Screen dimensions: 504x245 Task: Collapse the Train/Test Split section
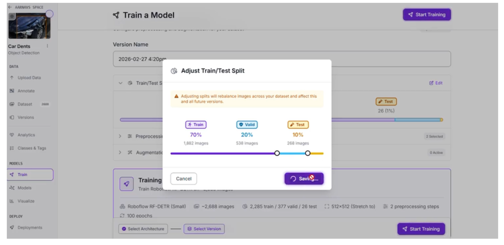pos(120,83)
